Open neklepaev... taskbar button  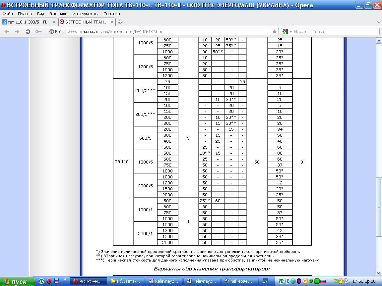(240, 281)
